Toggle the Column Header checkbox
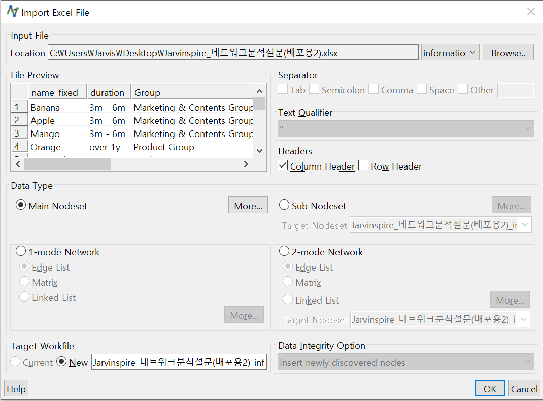 tap(283, 165)
